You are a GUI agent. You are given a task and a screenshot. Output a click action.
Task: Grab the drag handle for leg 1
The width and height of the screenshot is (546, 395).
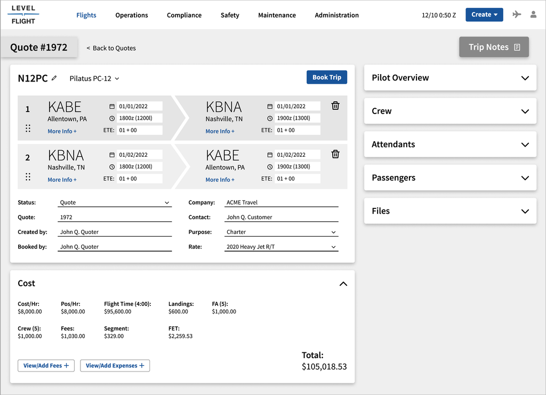(28, 128)
